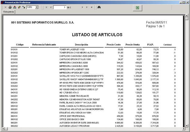
Task: Click the Fecha 06/05/11 text
Action: [157, 23]
